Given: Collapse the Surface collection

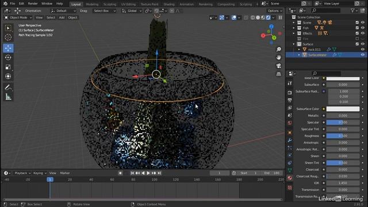Looking at the screenshot, I should [294, 44].
